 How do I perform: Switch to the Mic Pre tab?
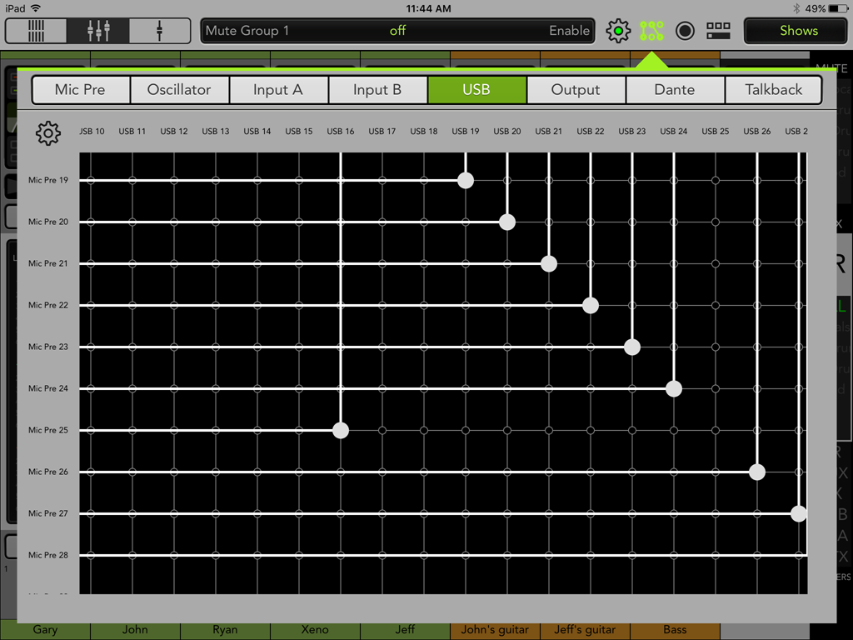click(80, 90)
